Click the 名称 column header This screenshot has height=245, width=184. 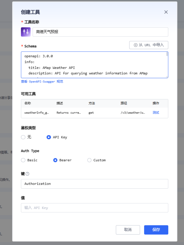[x=28, y=103]
